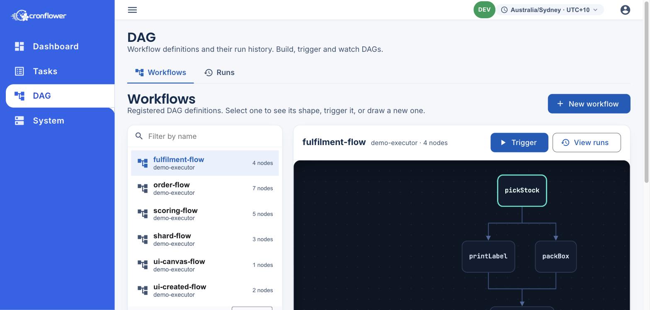The image size is (650, 310).
Task: Create a New workflow
Action: [589, 104]
